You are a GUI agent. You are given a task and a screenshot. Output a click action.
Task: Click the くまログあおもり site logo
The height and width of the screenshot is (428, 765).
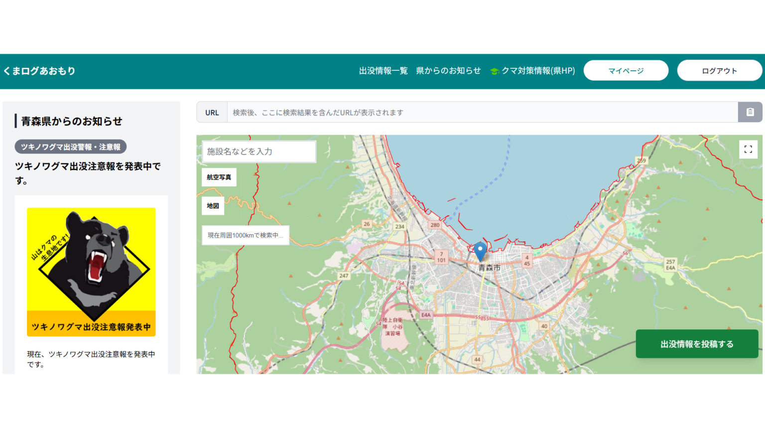[39, 71]
